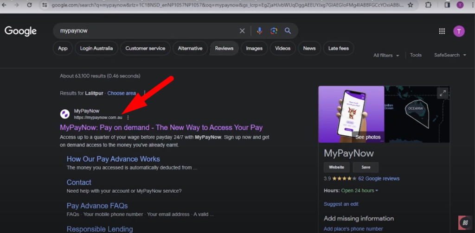Open the Google account avatar
The height and width of the screenshot is (233, 475).
(458, 31)
